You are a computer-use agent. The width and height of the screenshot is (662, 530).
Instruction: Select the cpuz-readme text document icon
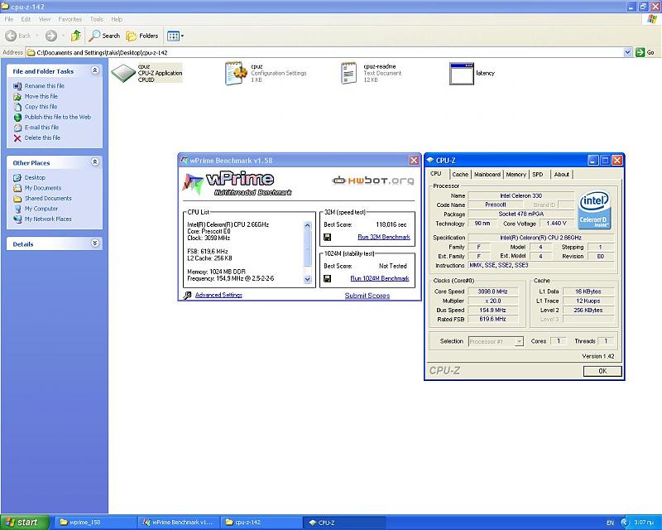pyautogui.click(x=348, y=73)
